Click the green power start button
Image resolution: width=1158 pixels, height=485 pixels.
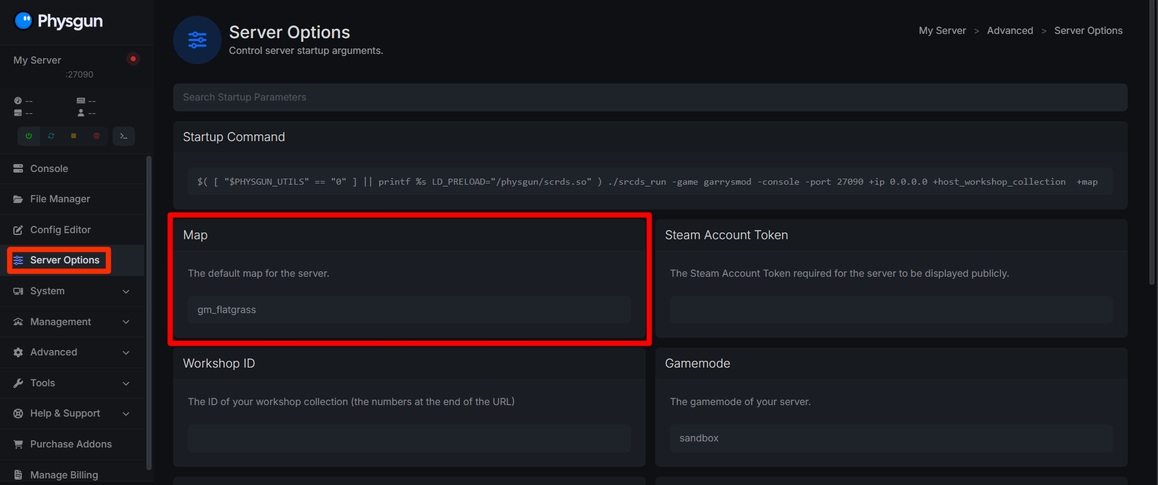pos(28,136)
